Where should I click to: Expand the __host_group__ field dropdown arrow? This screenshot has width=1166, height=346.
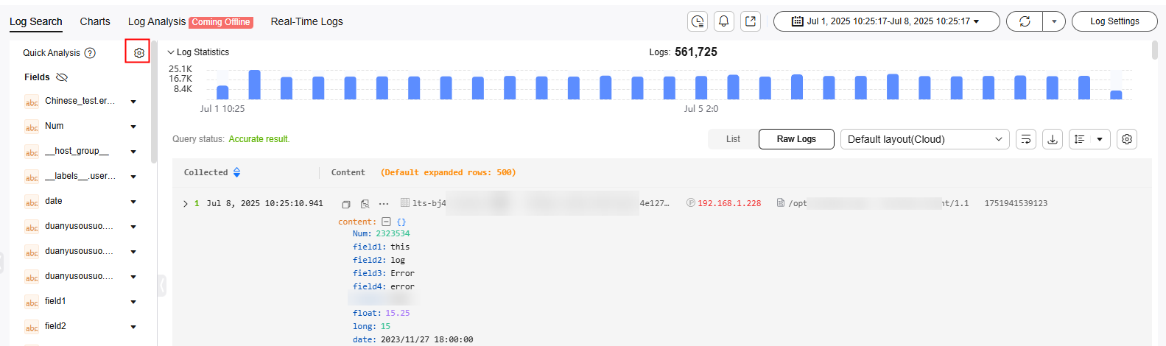point(133,152)
